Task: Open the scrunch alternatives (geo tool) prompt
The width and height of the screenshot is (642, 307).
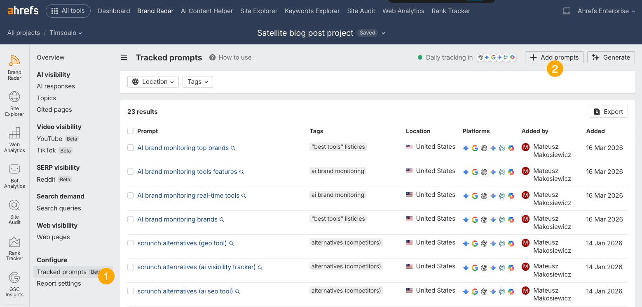Action: 182,243
